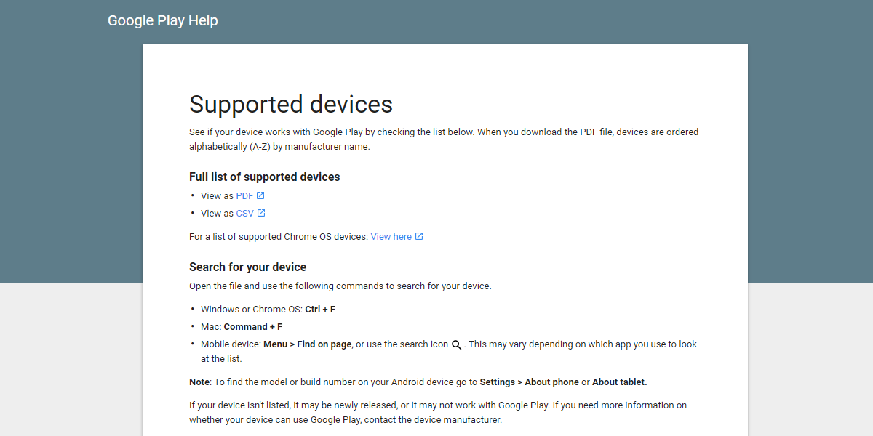Image resolution: width=873 pixels, height=436 pixels.
Task: Click the magnifying glass search icon
Action: point(457,345)
